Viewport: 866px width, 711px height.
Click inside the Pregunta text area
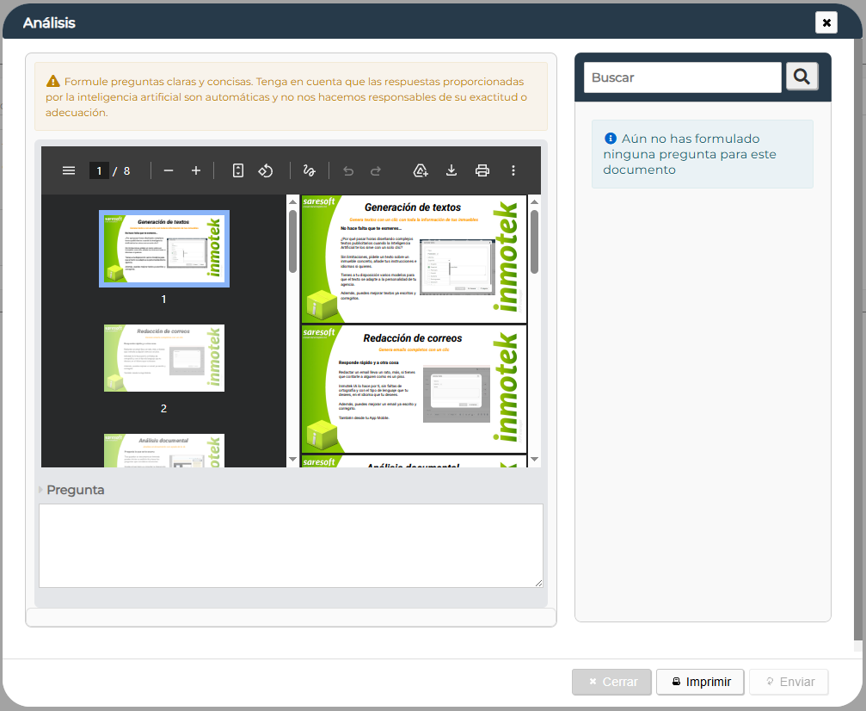[291, 546]
